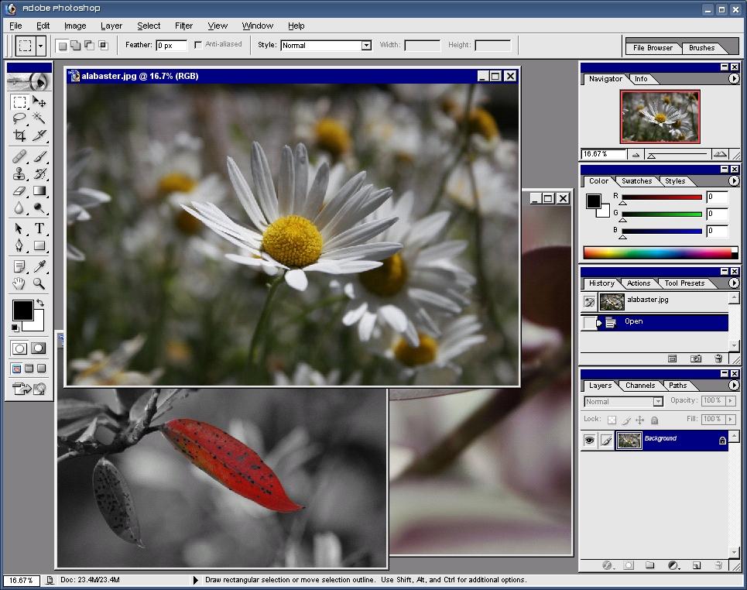The image size is (747, 590).
Task: Pick the Crop tool
Action: tap(19, 135)
